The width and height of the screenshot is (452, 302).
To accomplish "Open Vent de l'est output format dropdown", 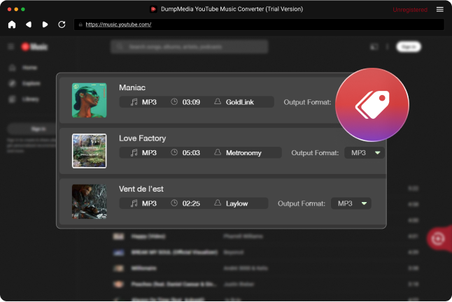I will click(x=351, y=203).
